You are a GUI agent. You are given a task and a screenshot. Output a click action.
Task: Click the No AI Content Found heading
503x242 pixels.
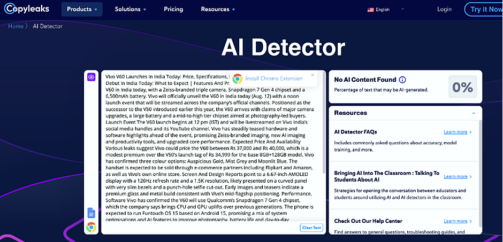(x=365, y=80)
